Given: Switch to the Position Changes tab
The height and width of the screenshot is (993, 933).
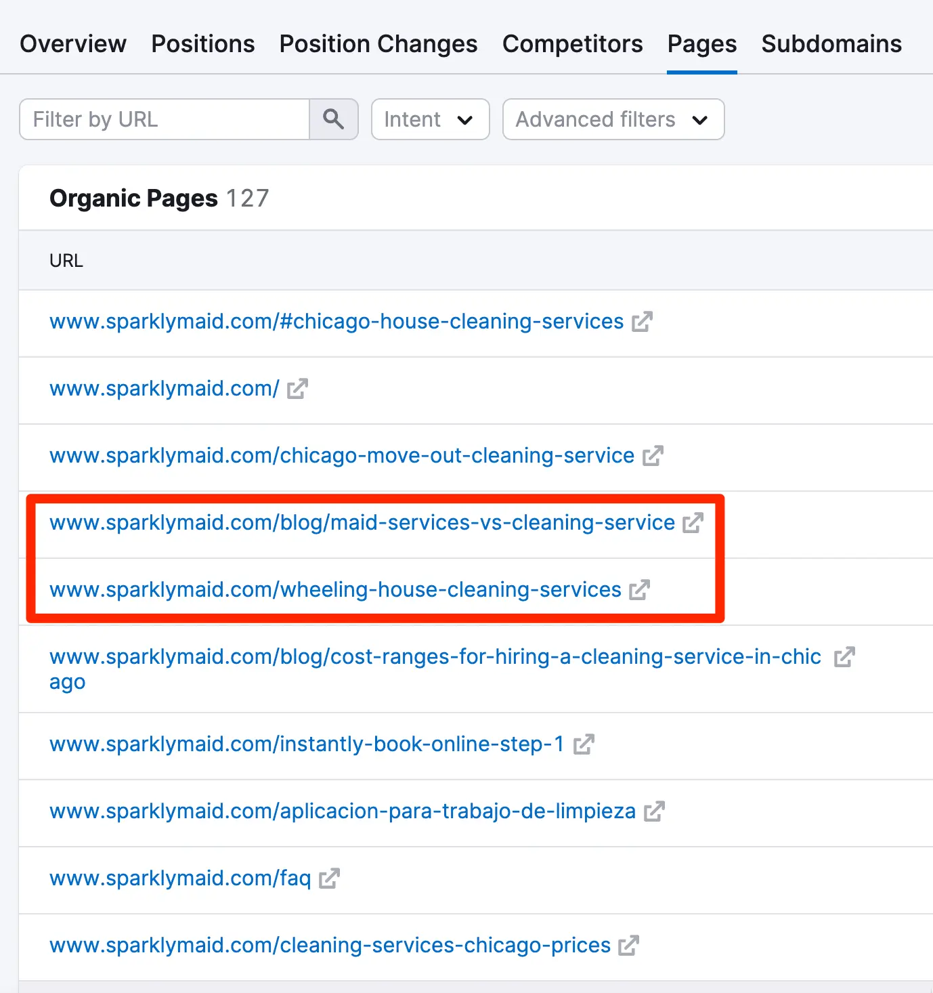Looking at the screenshot, I should tap(378, 44).
